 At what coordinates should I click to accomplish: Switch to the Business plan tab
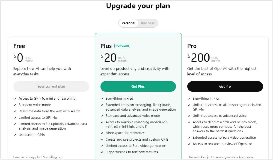(148, 23)
